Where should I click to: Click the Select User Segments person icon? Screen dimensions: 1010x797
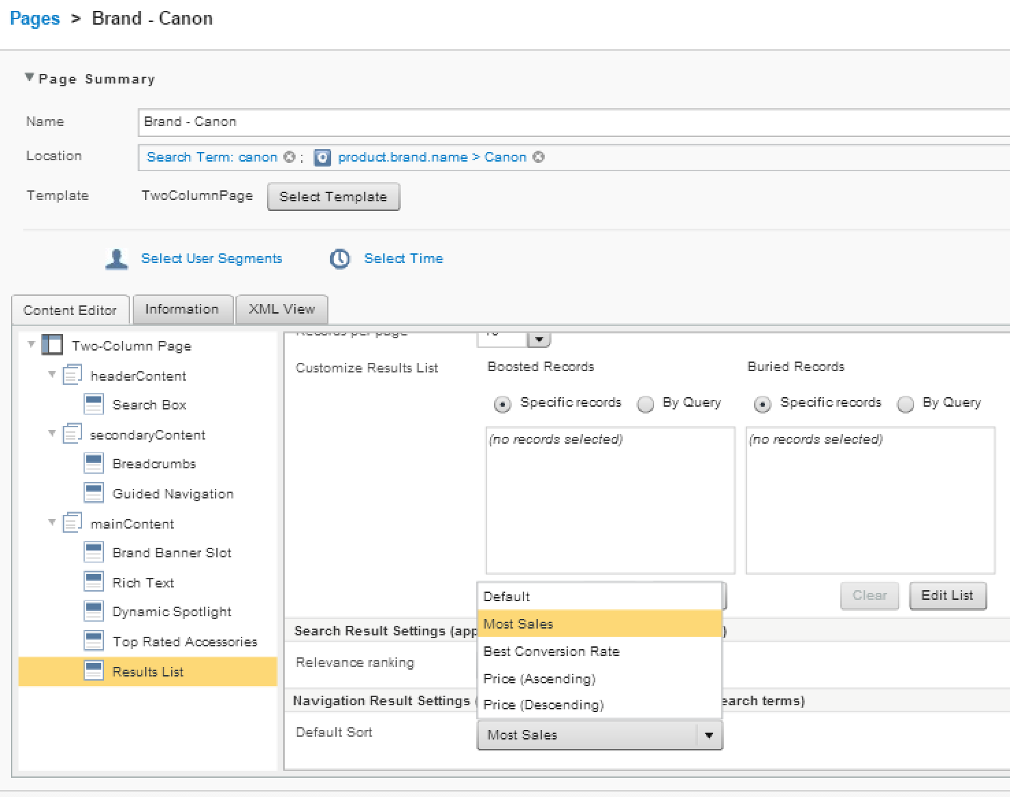point(117,259)
